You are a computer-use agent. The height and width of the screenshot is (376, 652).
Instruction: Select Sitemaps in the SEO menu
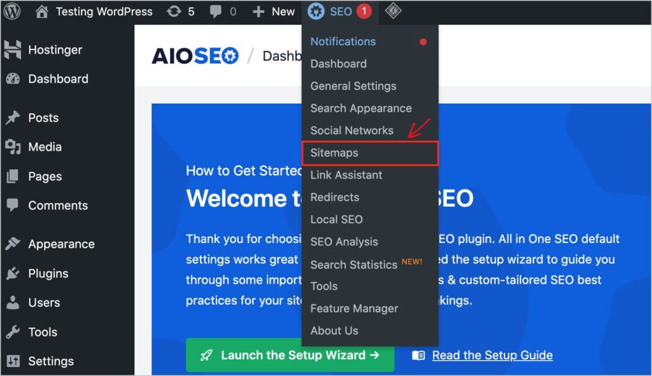[370, 153]
